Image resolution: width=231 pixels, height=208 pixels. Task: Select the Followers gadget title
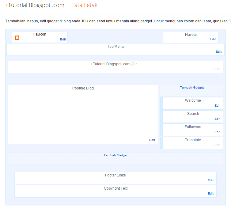tap(193, 127)
